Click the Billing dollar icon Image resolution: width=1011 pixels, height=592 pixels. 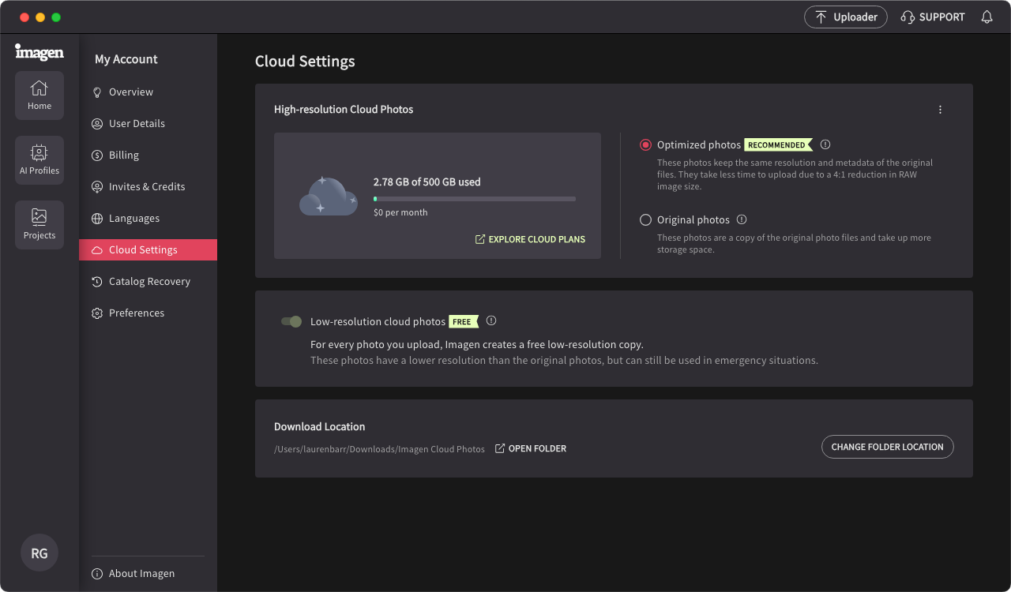97,155
